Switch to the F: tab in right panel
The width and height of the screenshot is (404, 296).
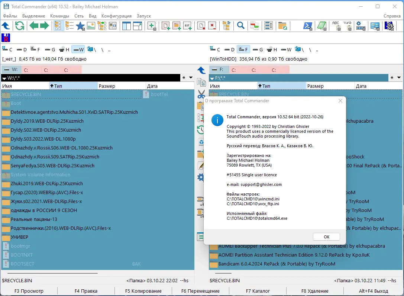point(219,69)
